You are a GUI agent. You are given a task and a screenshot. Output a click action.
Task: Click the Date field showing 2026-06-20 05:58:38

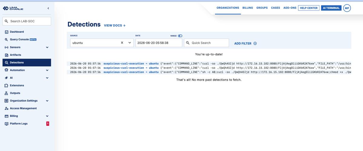click(159, 43)
